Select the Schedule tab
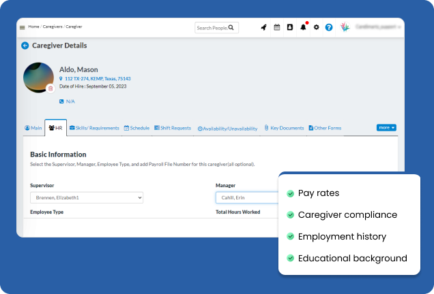434x294 pixels. pyautogui.click(x=136, y=128)
